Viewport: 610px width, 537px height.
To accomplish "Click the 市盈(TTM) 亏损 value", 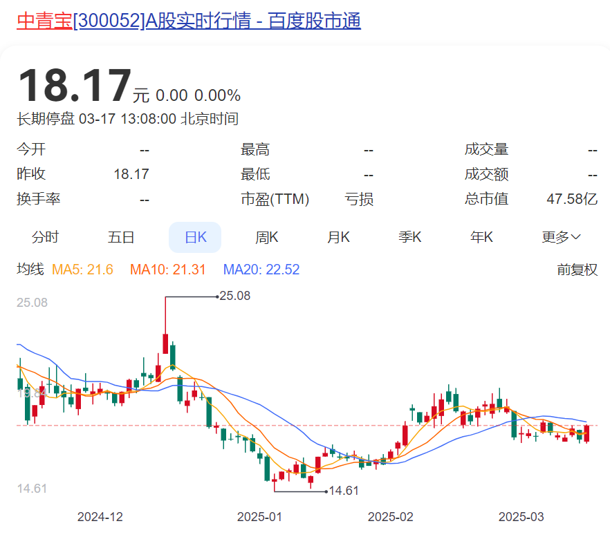I will (x=359, y=199).
